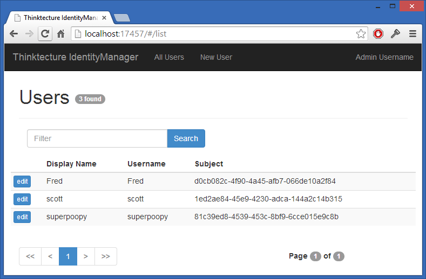This screenshot has height=279, width=426.
Task: Click into the Filter text field
Action: click(x=97, y=138)
